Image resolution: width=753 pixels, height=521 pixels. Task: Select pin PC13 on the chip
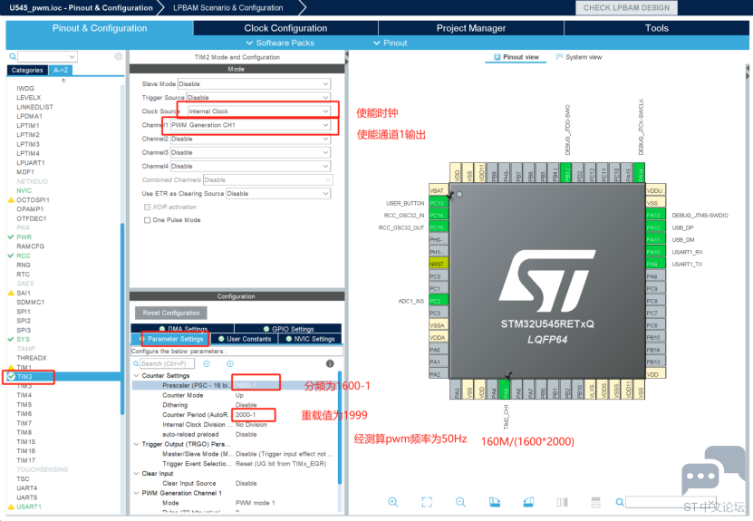[438, 203]
